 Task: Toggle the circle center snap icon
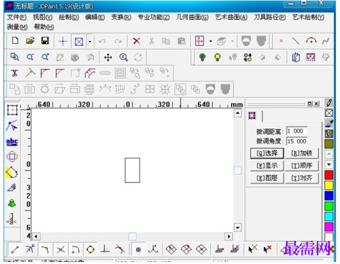[91, 249]
